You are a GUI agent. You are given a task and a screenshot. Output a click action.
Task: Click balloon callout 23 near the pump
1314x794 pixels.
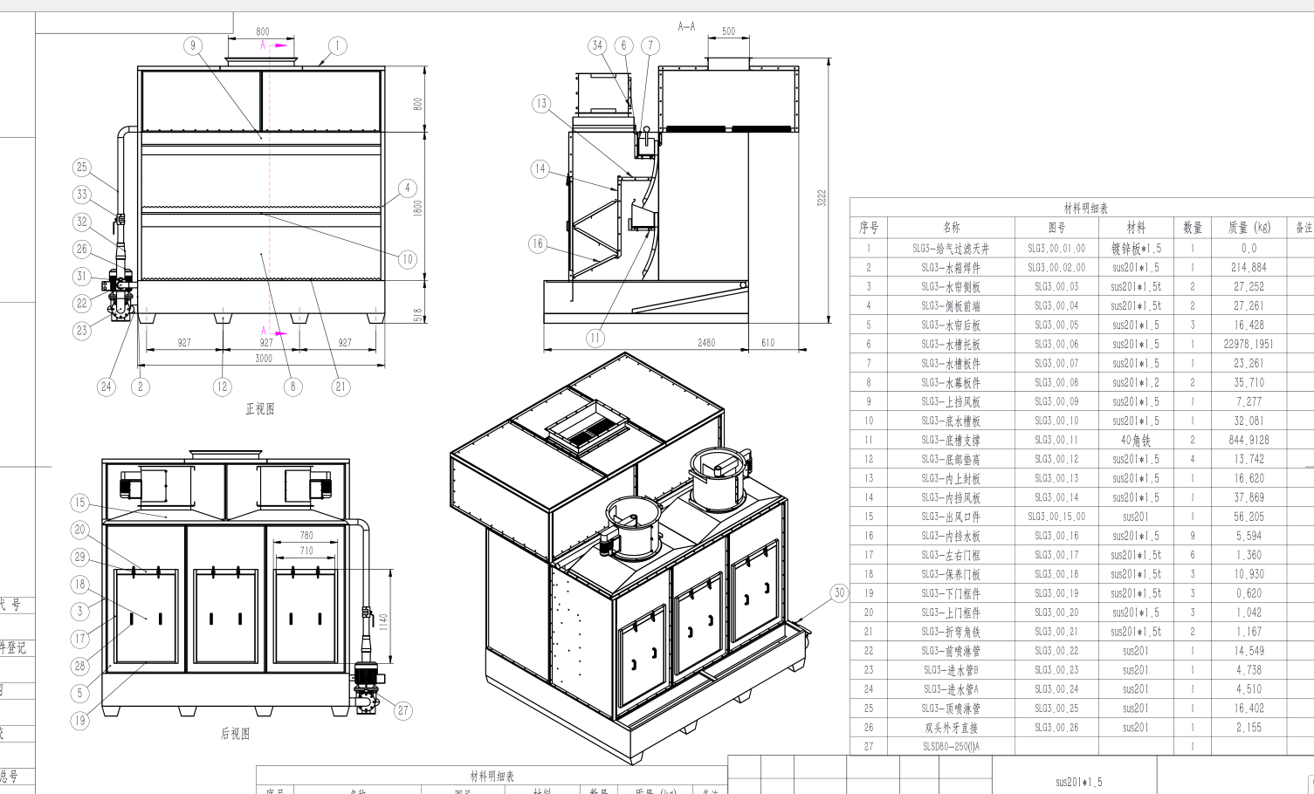tap(82, 331)
